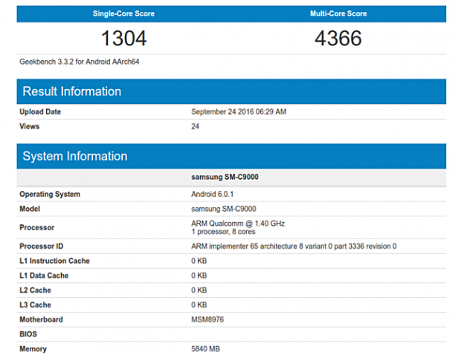Click the System Information section header
The width and height of the screenshot is (461, 358).
[x=75, y=156]
